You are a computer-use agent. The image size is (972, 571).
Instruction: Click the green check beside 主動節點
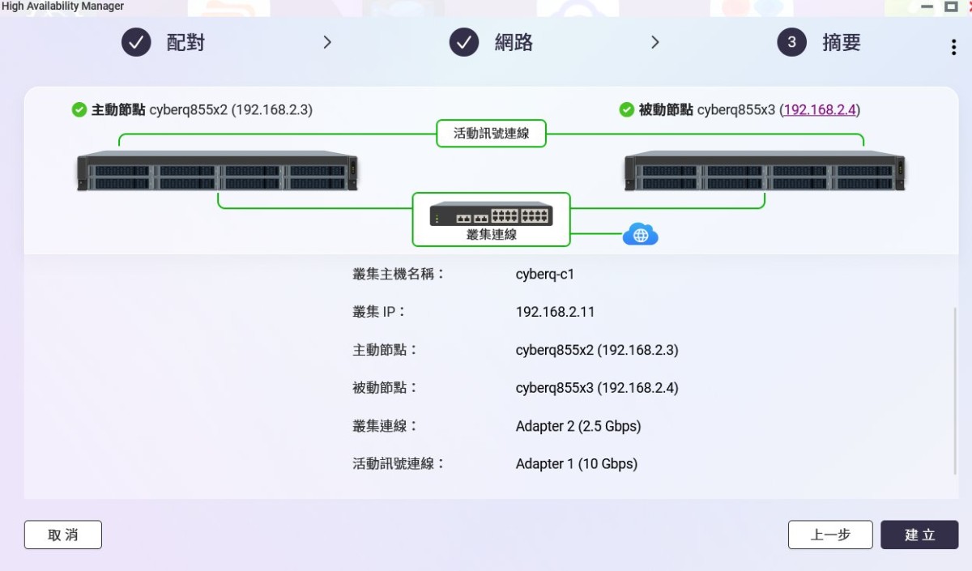(x=79, y=109)
